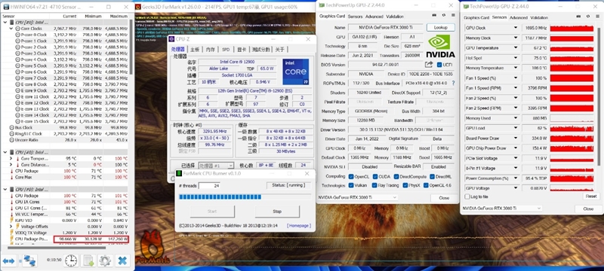Click the BIOS share/export icon in GPU-Z
The width and height of the screenshot is (604, 271).
coord(429,65)
